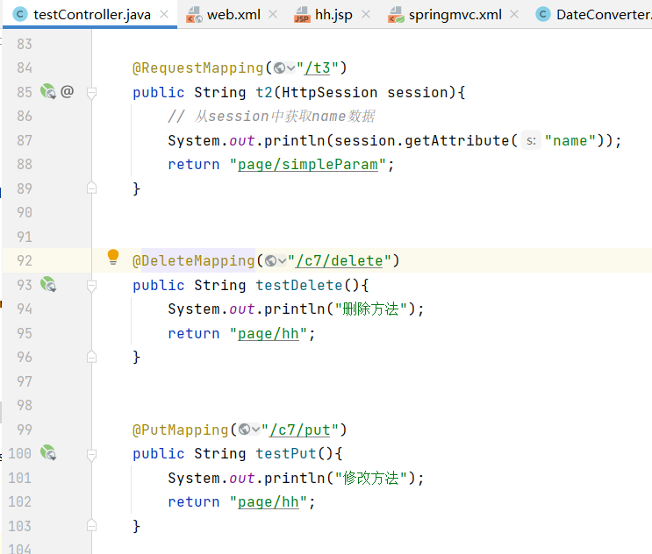Click the "/t3" mapping path
Image resolution: width=652 pixels, height=554 pixels.
(318, 67)
